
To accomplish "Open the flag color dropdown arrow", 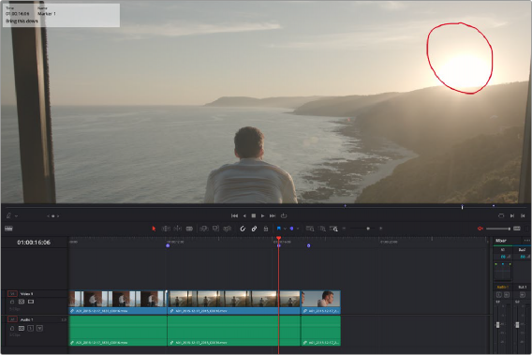I will tap(285, 229).
